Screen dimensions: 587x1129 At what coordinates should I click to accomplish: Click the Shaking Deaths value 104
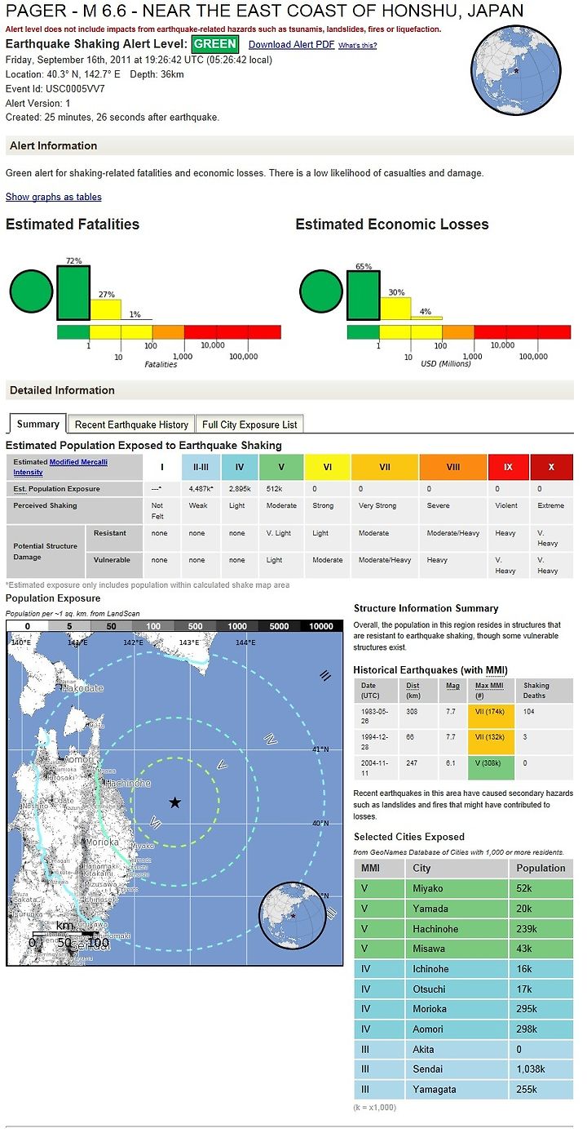point(530,711)
